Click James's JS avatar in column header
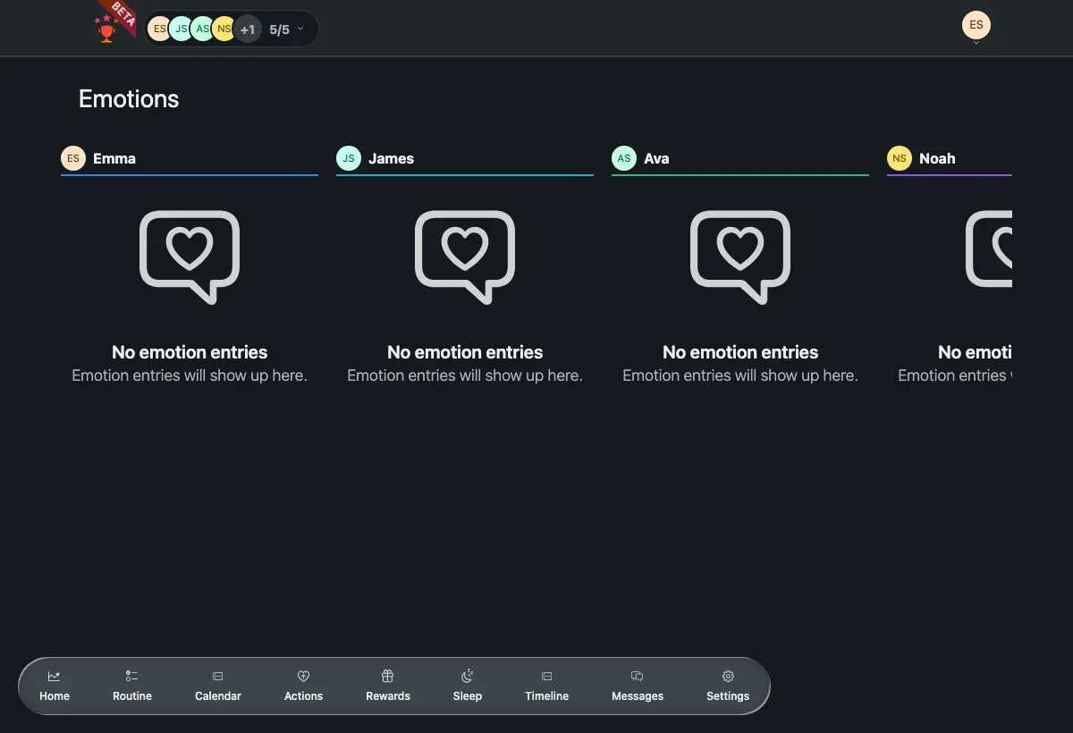 tap(349, 158)
